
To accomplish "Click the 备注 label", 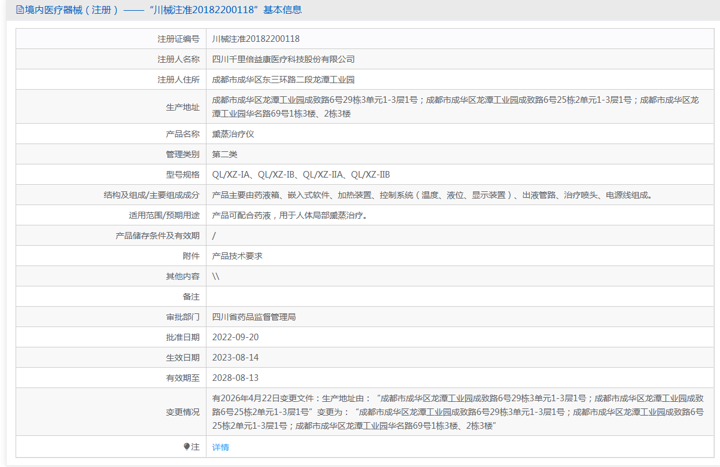I will tap(191, 297).
